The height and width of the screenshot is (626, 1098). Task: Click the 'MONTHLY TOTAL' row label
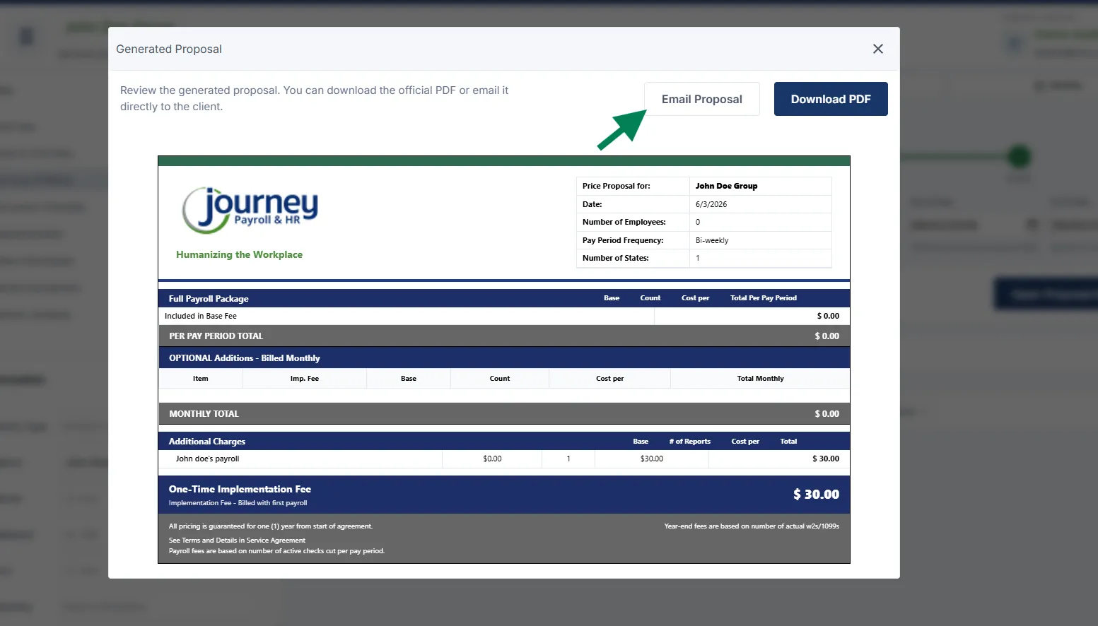pos(204,414)
